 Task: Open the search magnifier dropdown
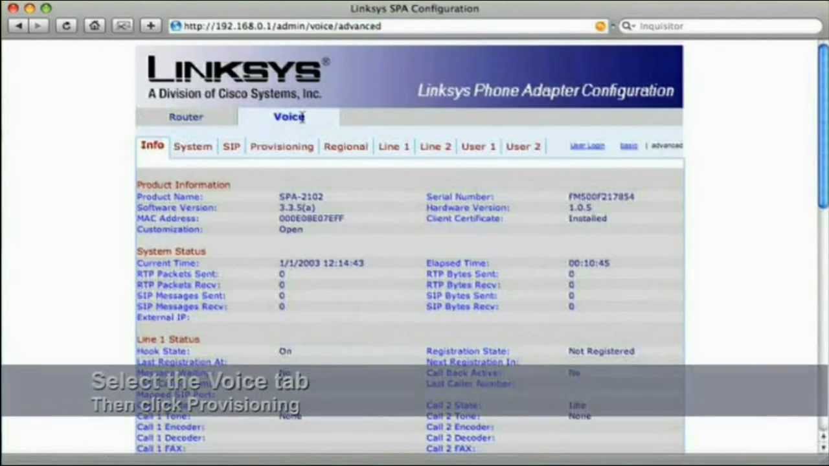pyautogui.click(x=627, y=26)
